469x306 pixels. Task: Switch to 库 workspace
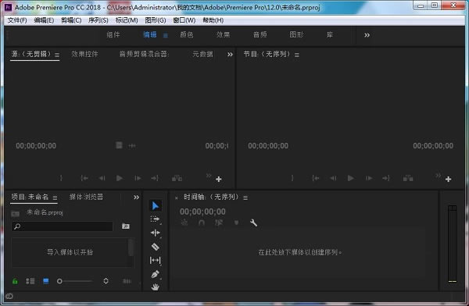pos(330,34)
